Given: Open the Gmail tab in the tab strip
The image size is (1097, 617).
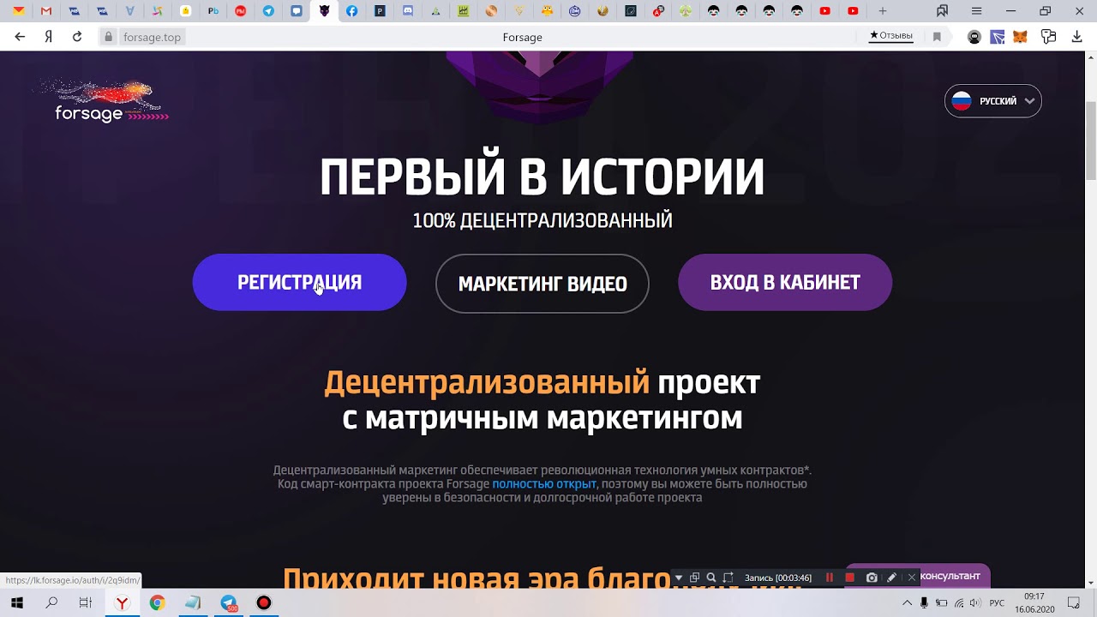Looking at the screenshot, I should (x=46, y=11).
